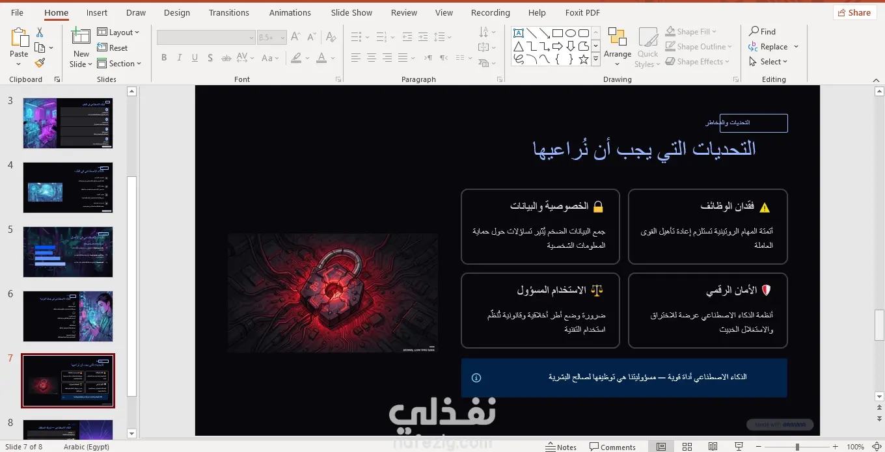Open the Layout dropdown
The height and width of the screenshot is (452, 885).
tap(119, 33)
